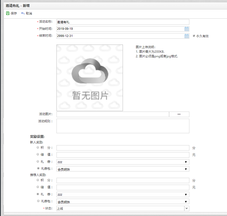Select 礼券包 radio under 推荐人奖励
The height and width of the screenshot is (216, 227).
(38, 201)
